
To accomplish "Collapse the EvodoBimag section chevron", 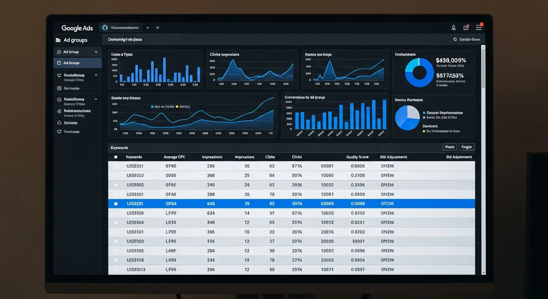I will click(96, 75).
